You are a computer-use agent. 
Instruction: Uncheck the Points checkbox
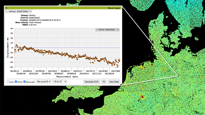point(16,82)
